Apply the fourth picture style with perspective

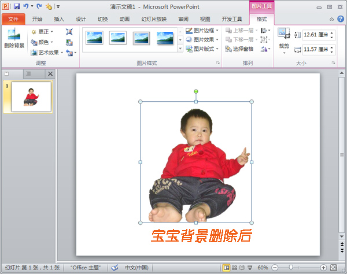coord(165,38)
